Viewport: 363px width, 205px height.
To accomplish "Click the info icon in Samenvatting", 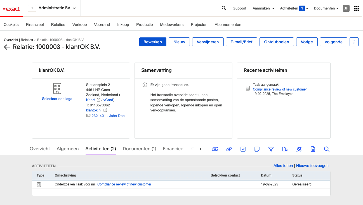I will click(x=145, y=85).
